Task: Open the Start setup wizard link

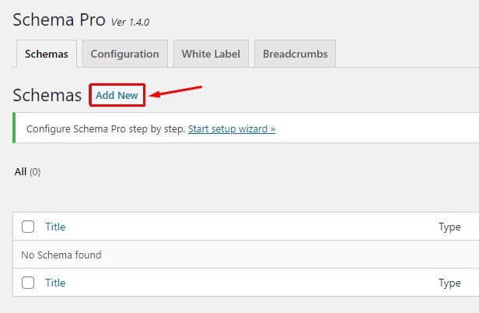Action: coord(232,128)
